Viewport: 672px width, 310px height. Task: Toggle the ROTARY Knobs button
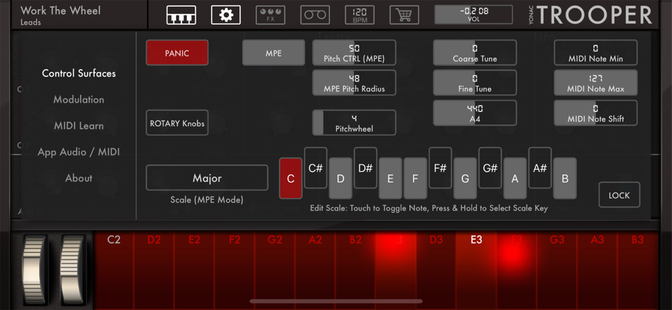(177, 123)
